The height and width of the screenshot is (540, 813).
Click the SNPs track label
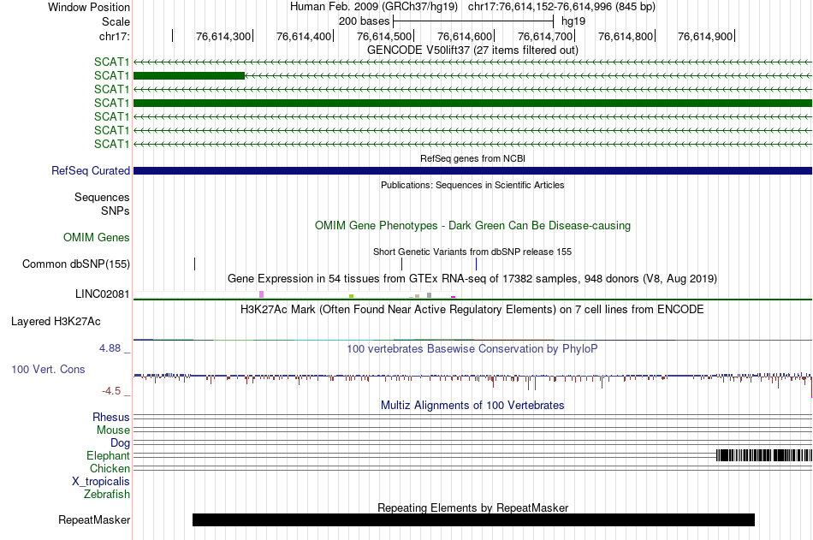pyautogui.click(x=116, y=211)
